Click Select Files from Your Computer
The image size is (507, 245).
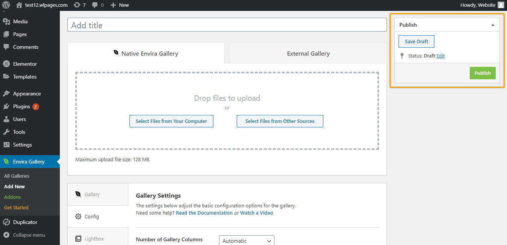pos(171,121)
